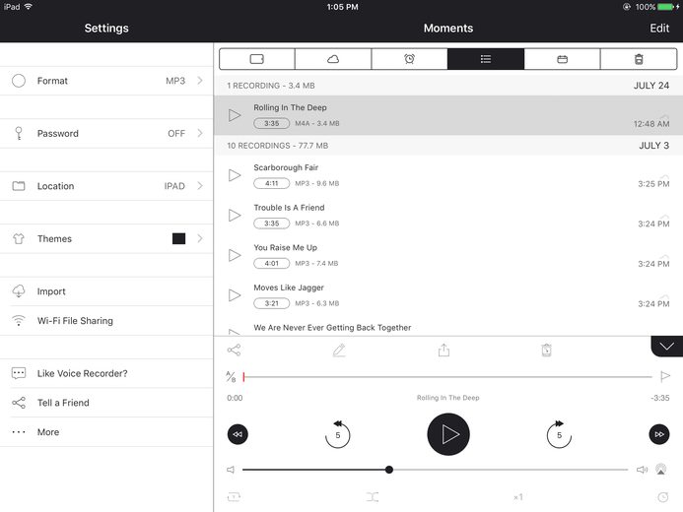Open AirPlay output icon

click(x=660, y=470)
